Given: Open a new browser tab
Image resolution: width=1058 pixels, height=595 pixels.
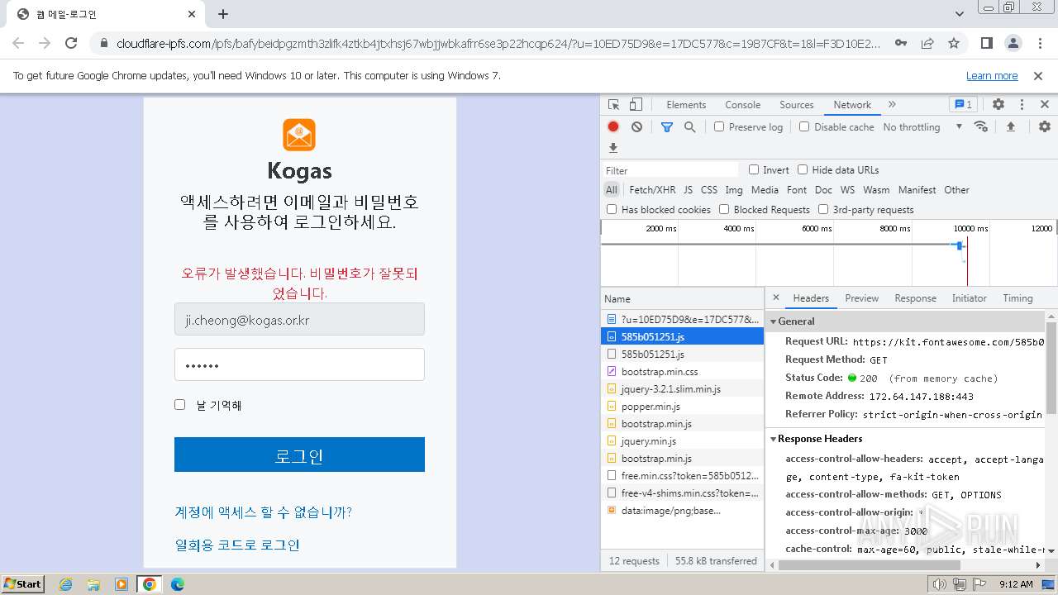Looking at the screenshot, I should coord(223,14).
